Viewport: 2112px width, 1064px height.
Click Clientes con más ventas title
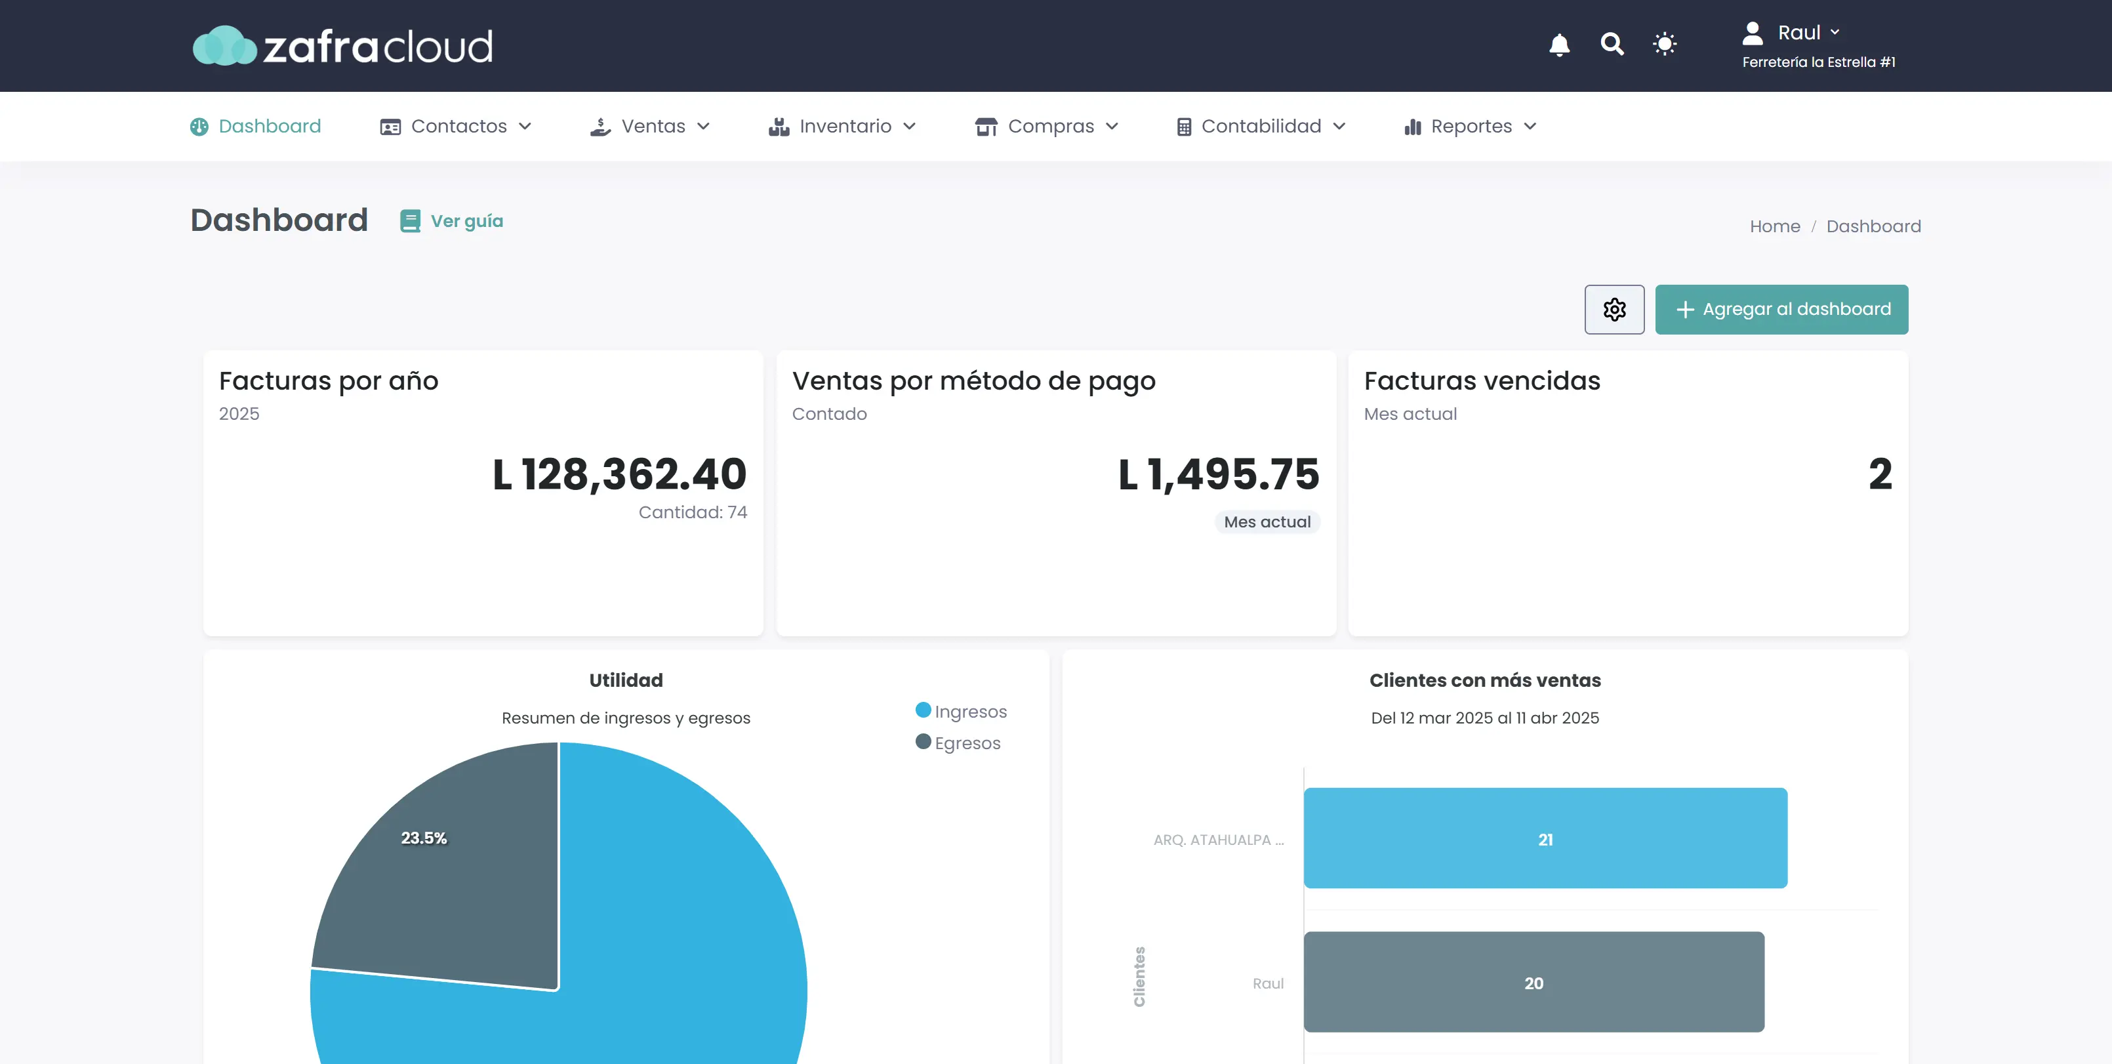click(1485, 680)
